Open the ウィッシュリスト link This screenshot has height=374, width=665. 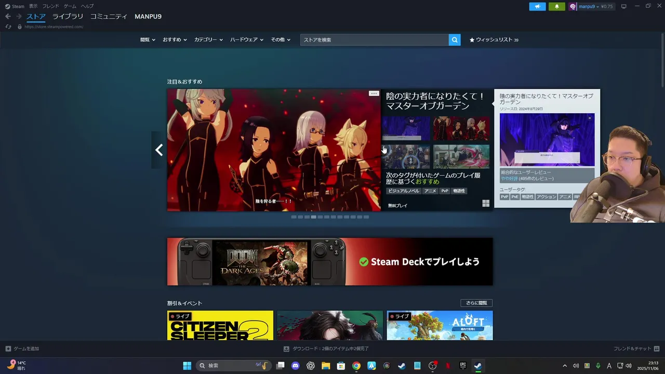coord(494,39)
